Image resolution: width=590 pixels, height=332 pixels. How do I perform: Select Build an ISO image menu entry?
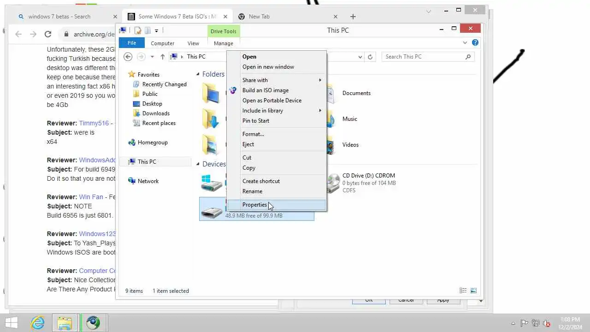(277, 90)
